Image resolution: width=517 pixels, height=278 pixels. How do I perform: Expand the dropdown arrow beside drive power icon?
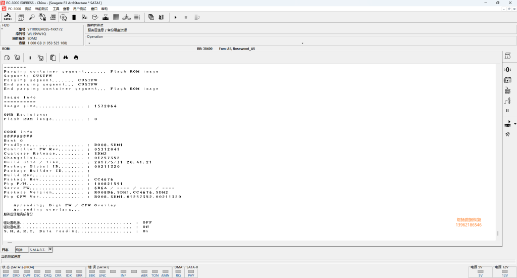[x=515, y=124]
